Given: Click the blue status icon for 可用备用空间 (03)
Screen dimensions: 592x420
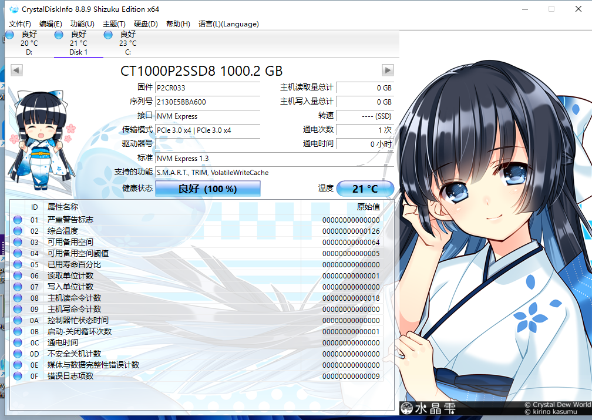Looking at the screenshot, I should pyautogui.click(x=18, y=242).
